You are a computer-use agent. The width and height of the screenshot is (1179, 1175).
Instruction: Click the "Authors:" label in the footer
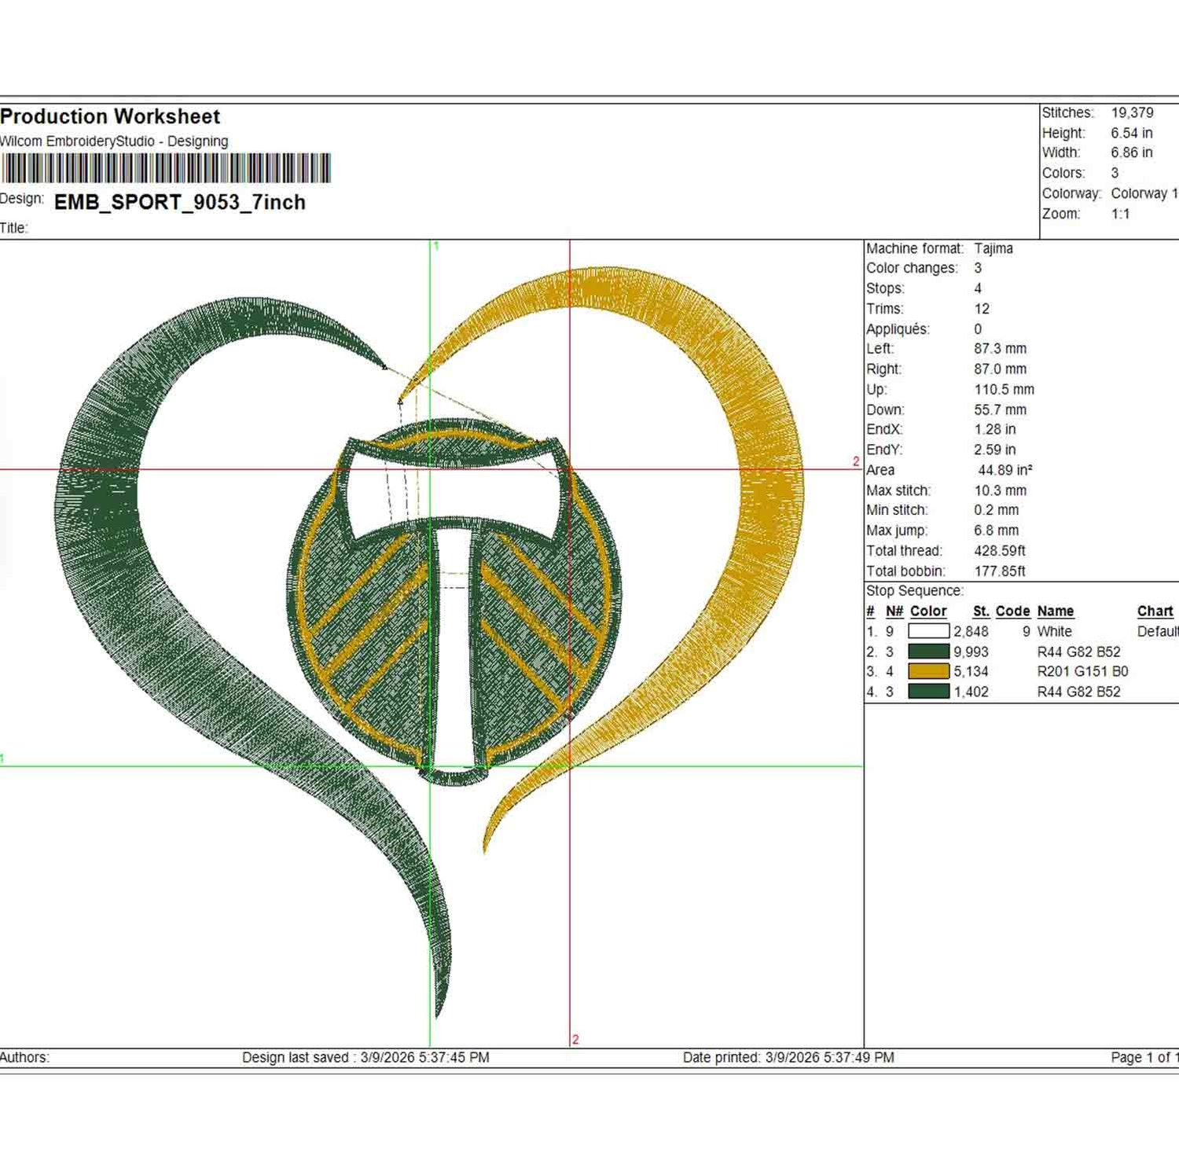(x=24, y=1058)
